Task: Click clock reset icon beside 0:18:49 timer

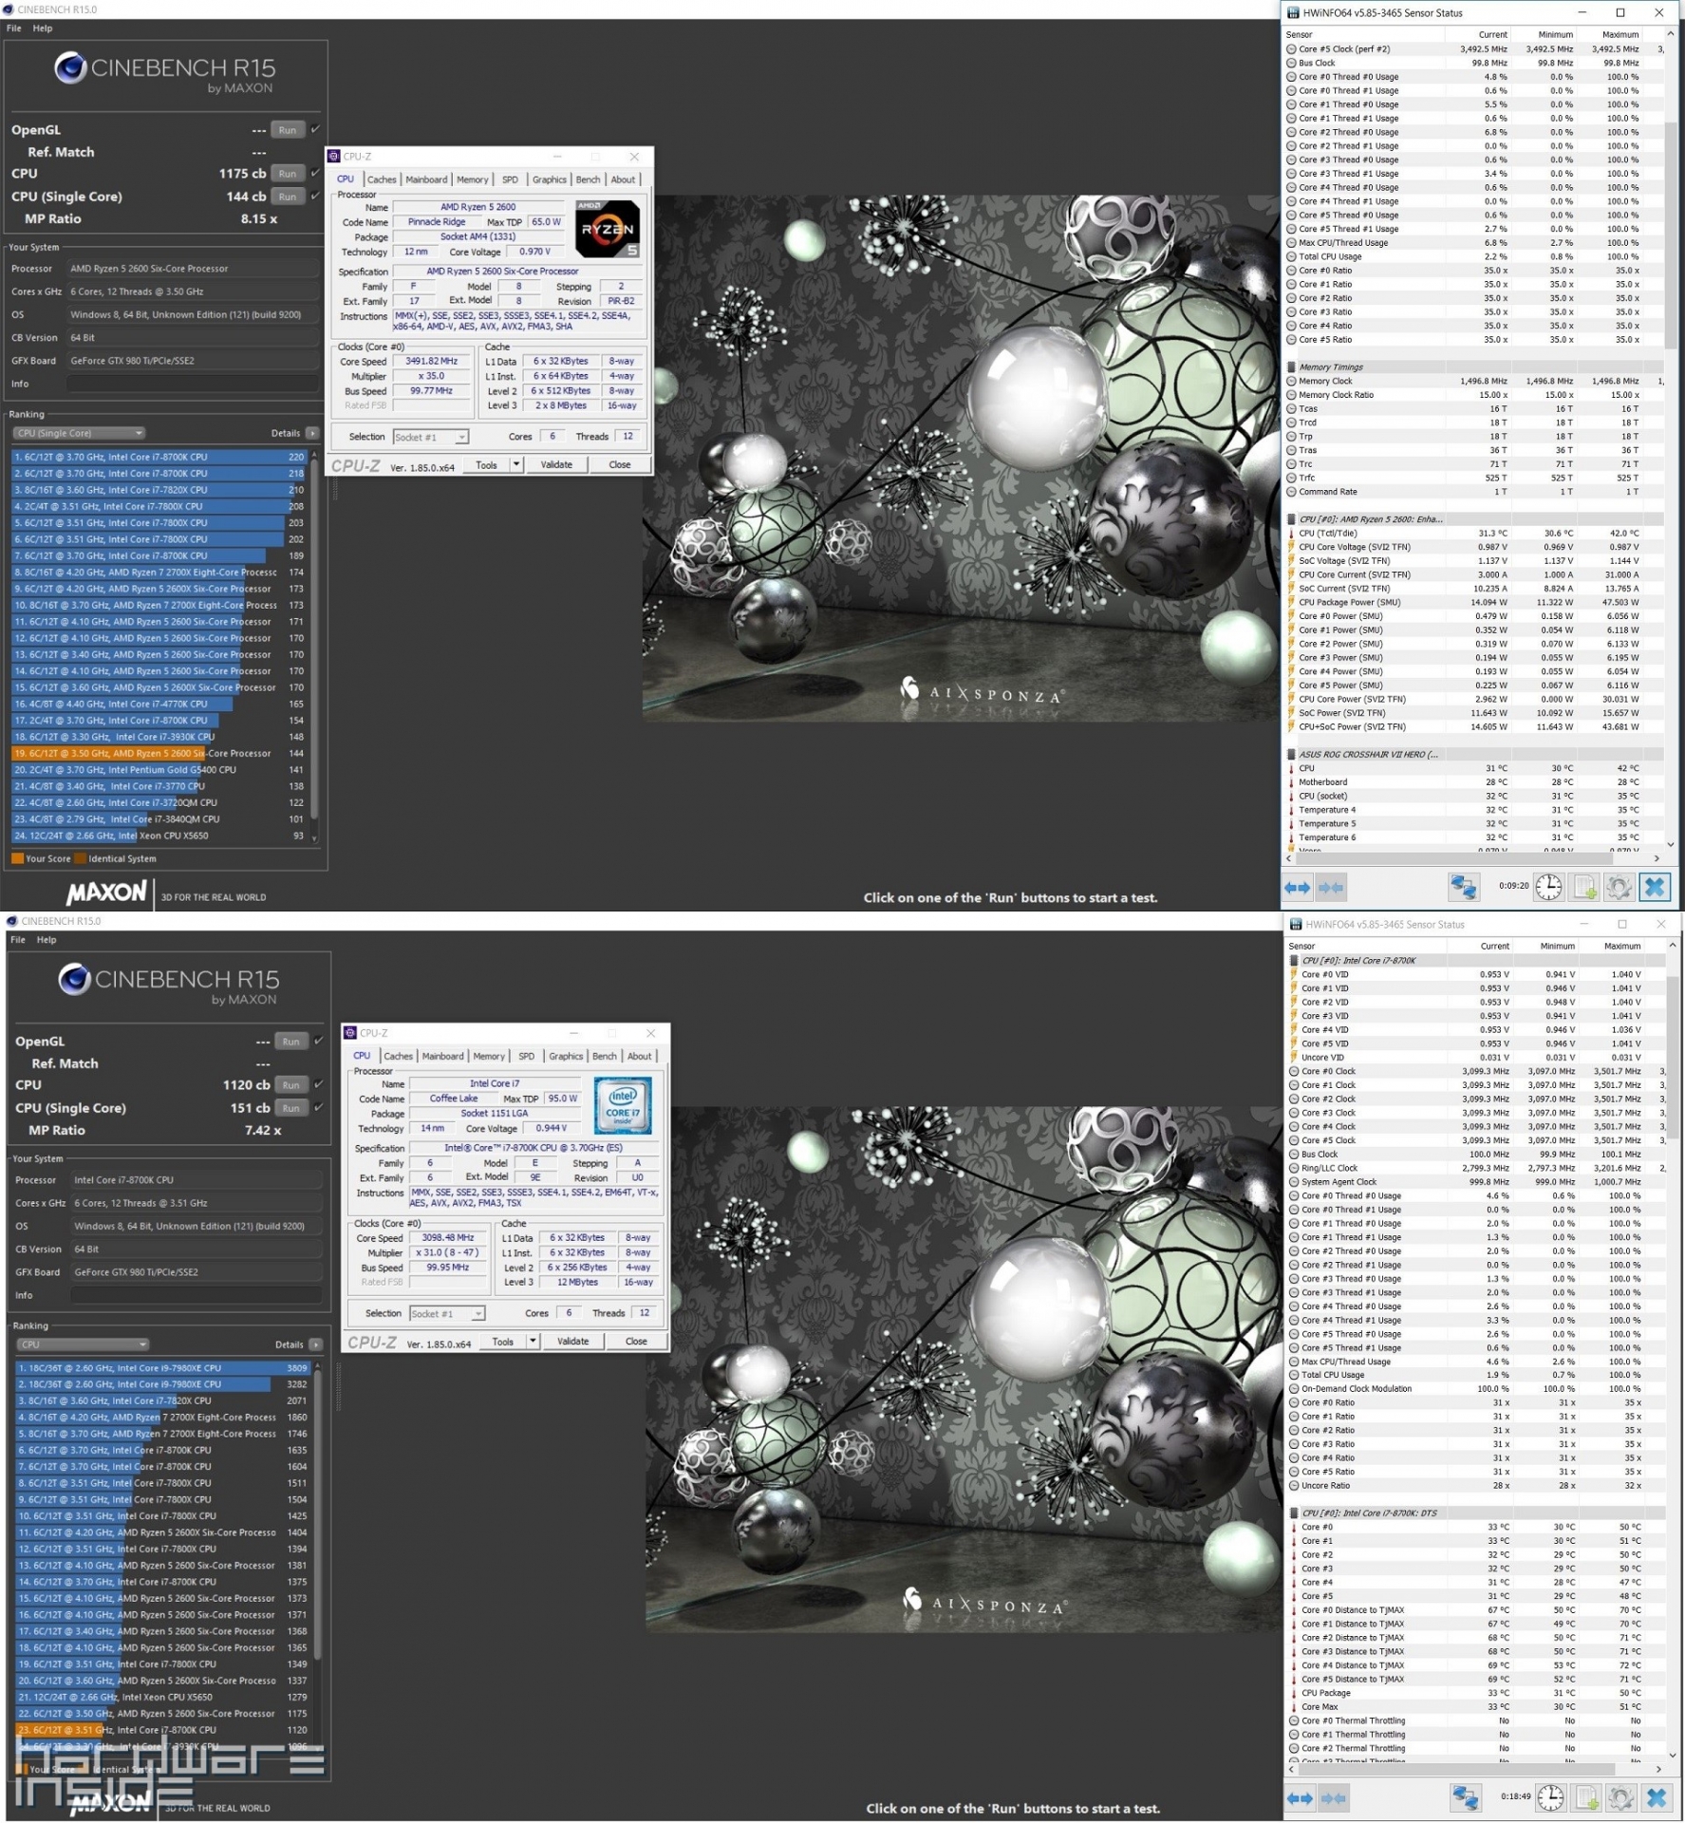Action: coord(1551,1797)
